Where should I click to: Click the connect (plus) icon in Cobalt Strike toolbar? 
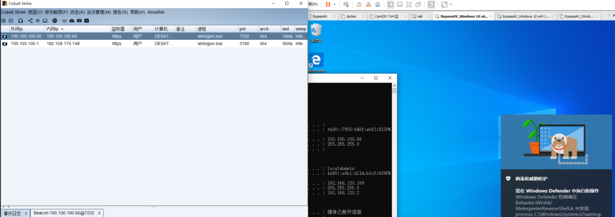click(x=3, y=21)
